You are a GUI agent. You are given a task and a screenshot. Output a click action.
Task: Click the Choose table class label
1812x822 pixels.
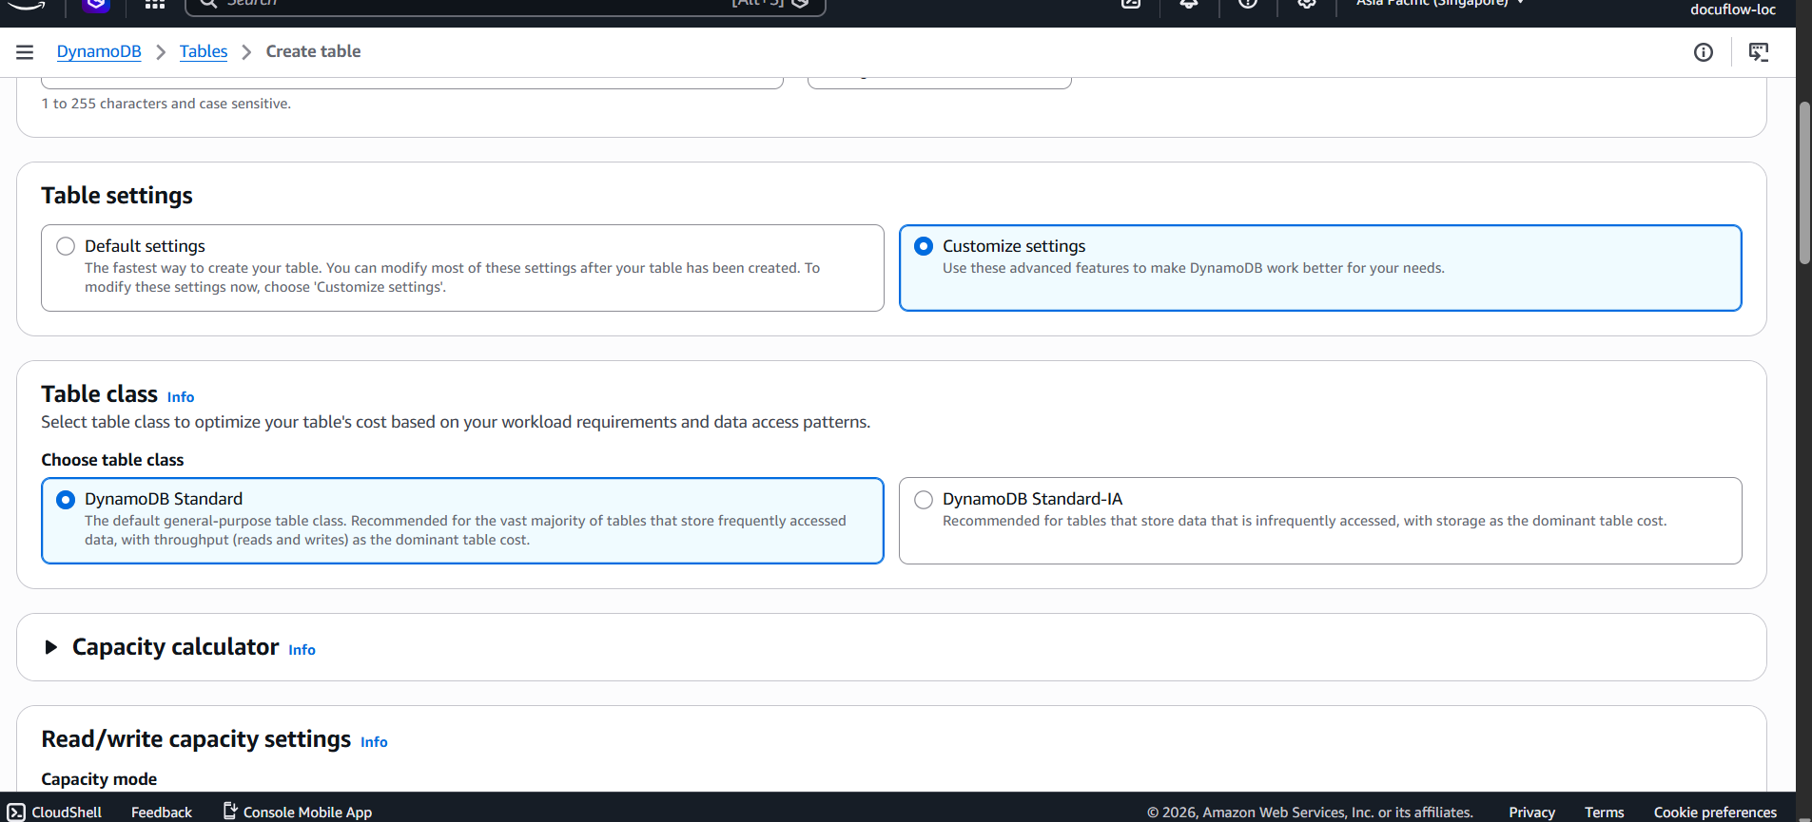point(112,460)
